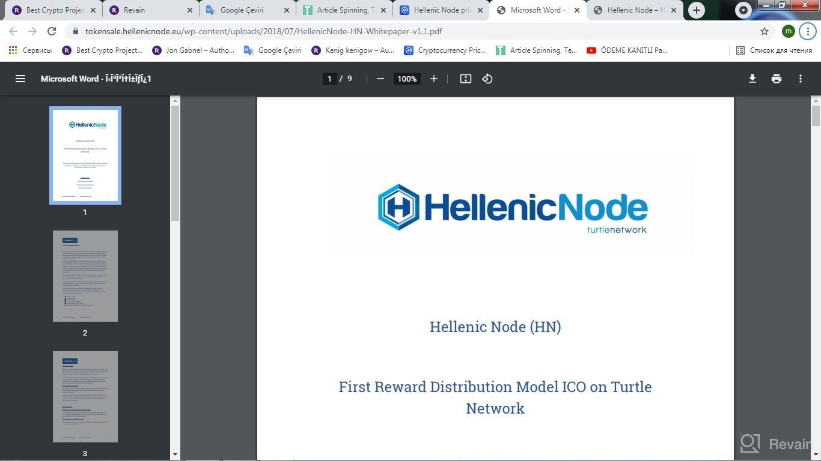Rotate the document counterclockwise

point(487,79)
